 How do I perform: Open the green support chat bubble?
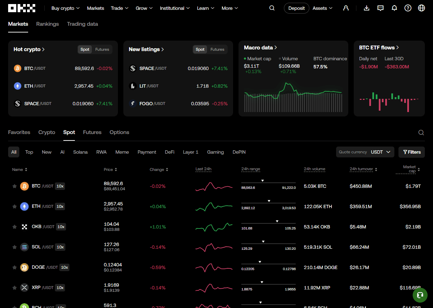coord(420,295)
